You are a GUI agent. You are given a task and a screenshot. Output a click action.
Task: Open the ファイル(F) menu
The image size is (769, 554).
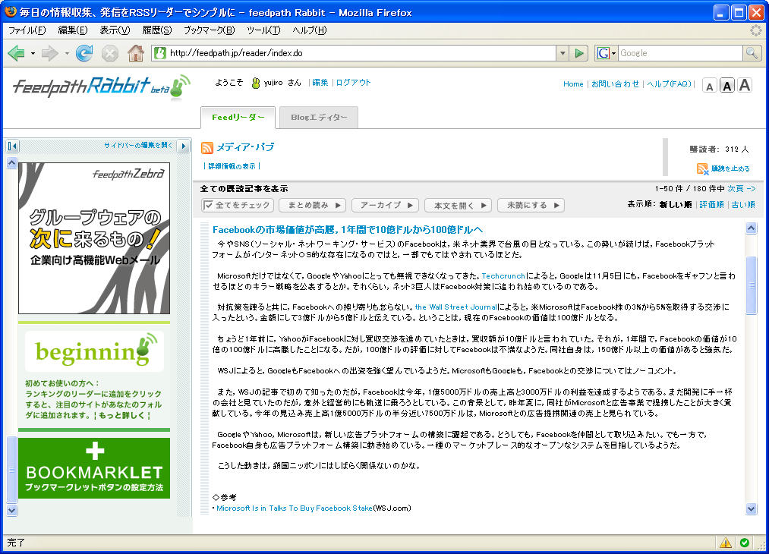27,30
